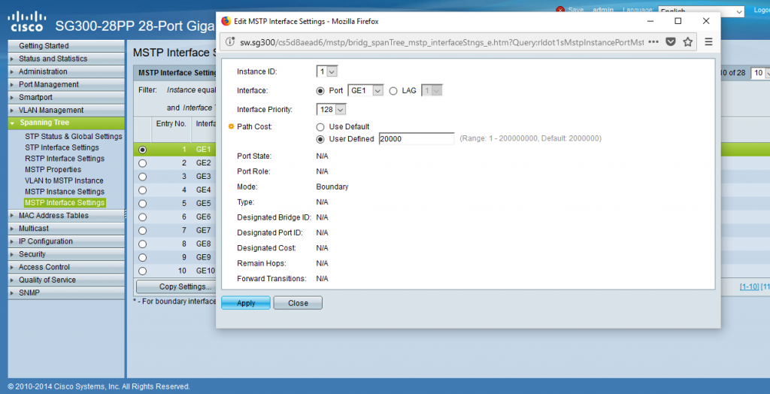
Task: Click the Save link in header
Action: tap(576, 10)
